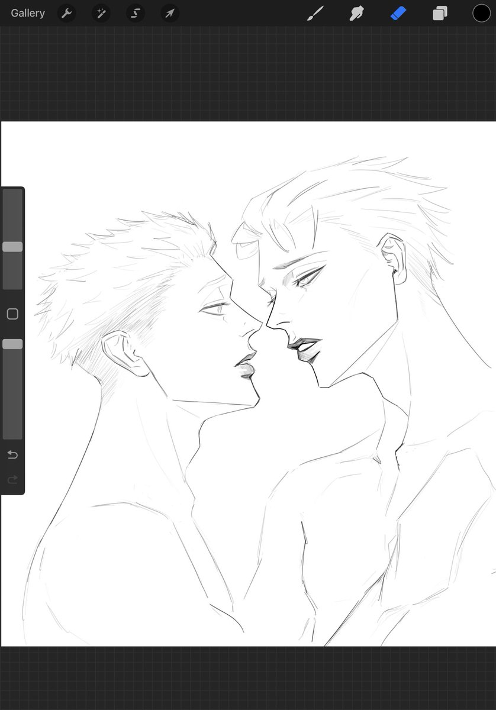Activate the Transform arrow tool
The width and height of the screenshot is (496, 710).
pos(170,13)
